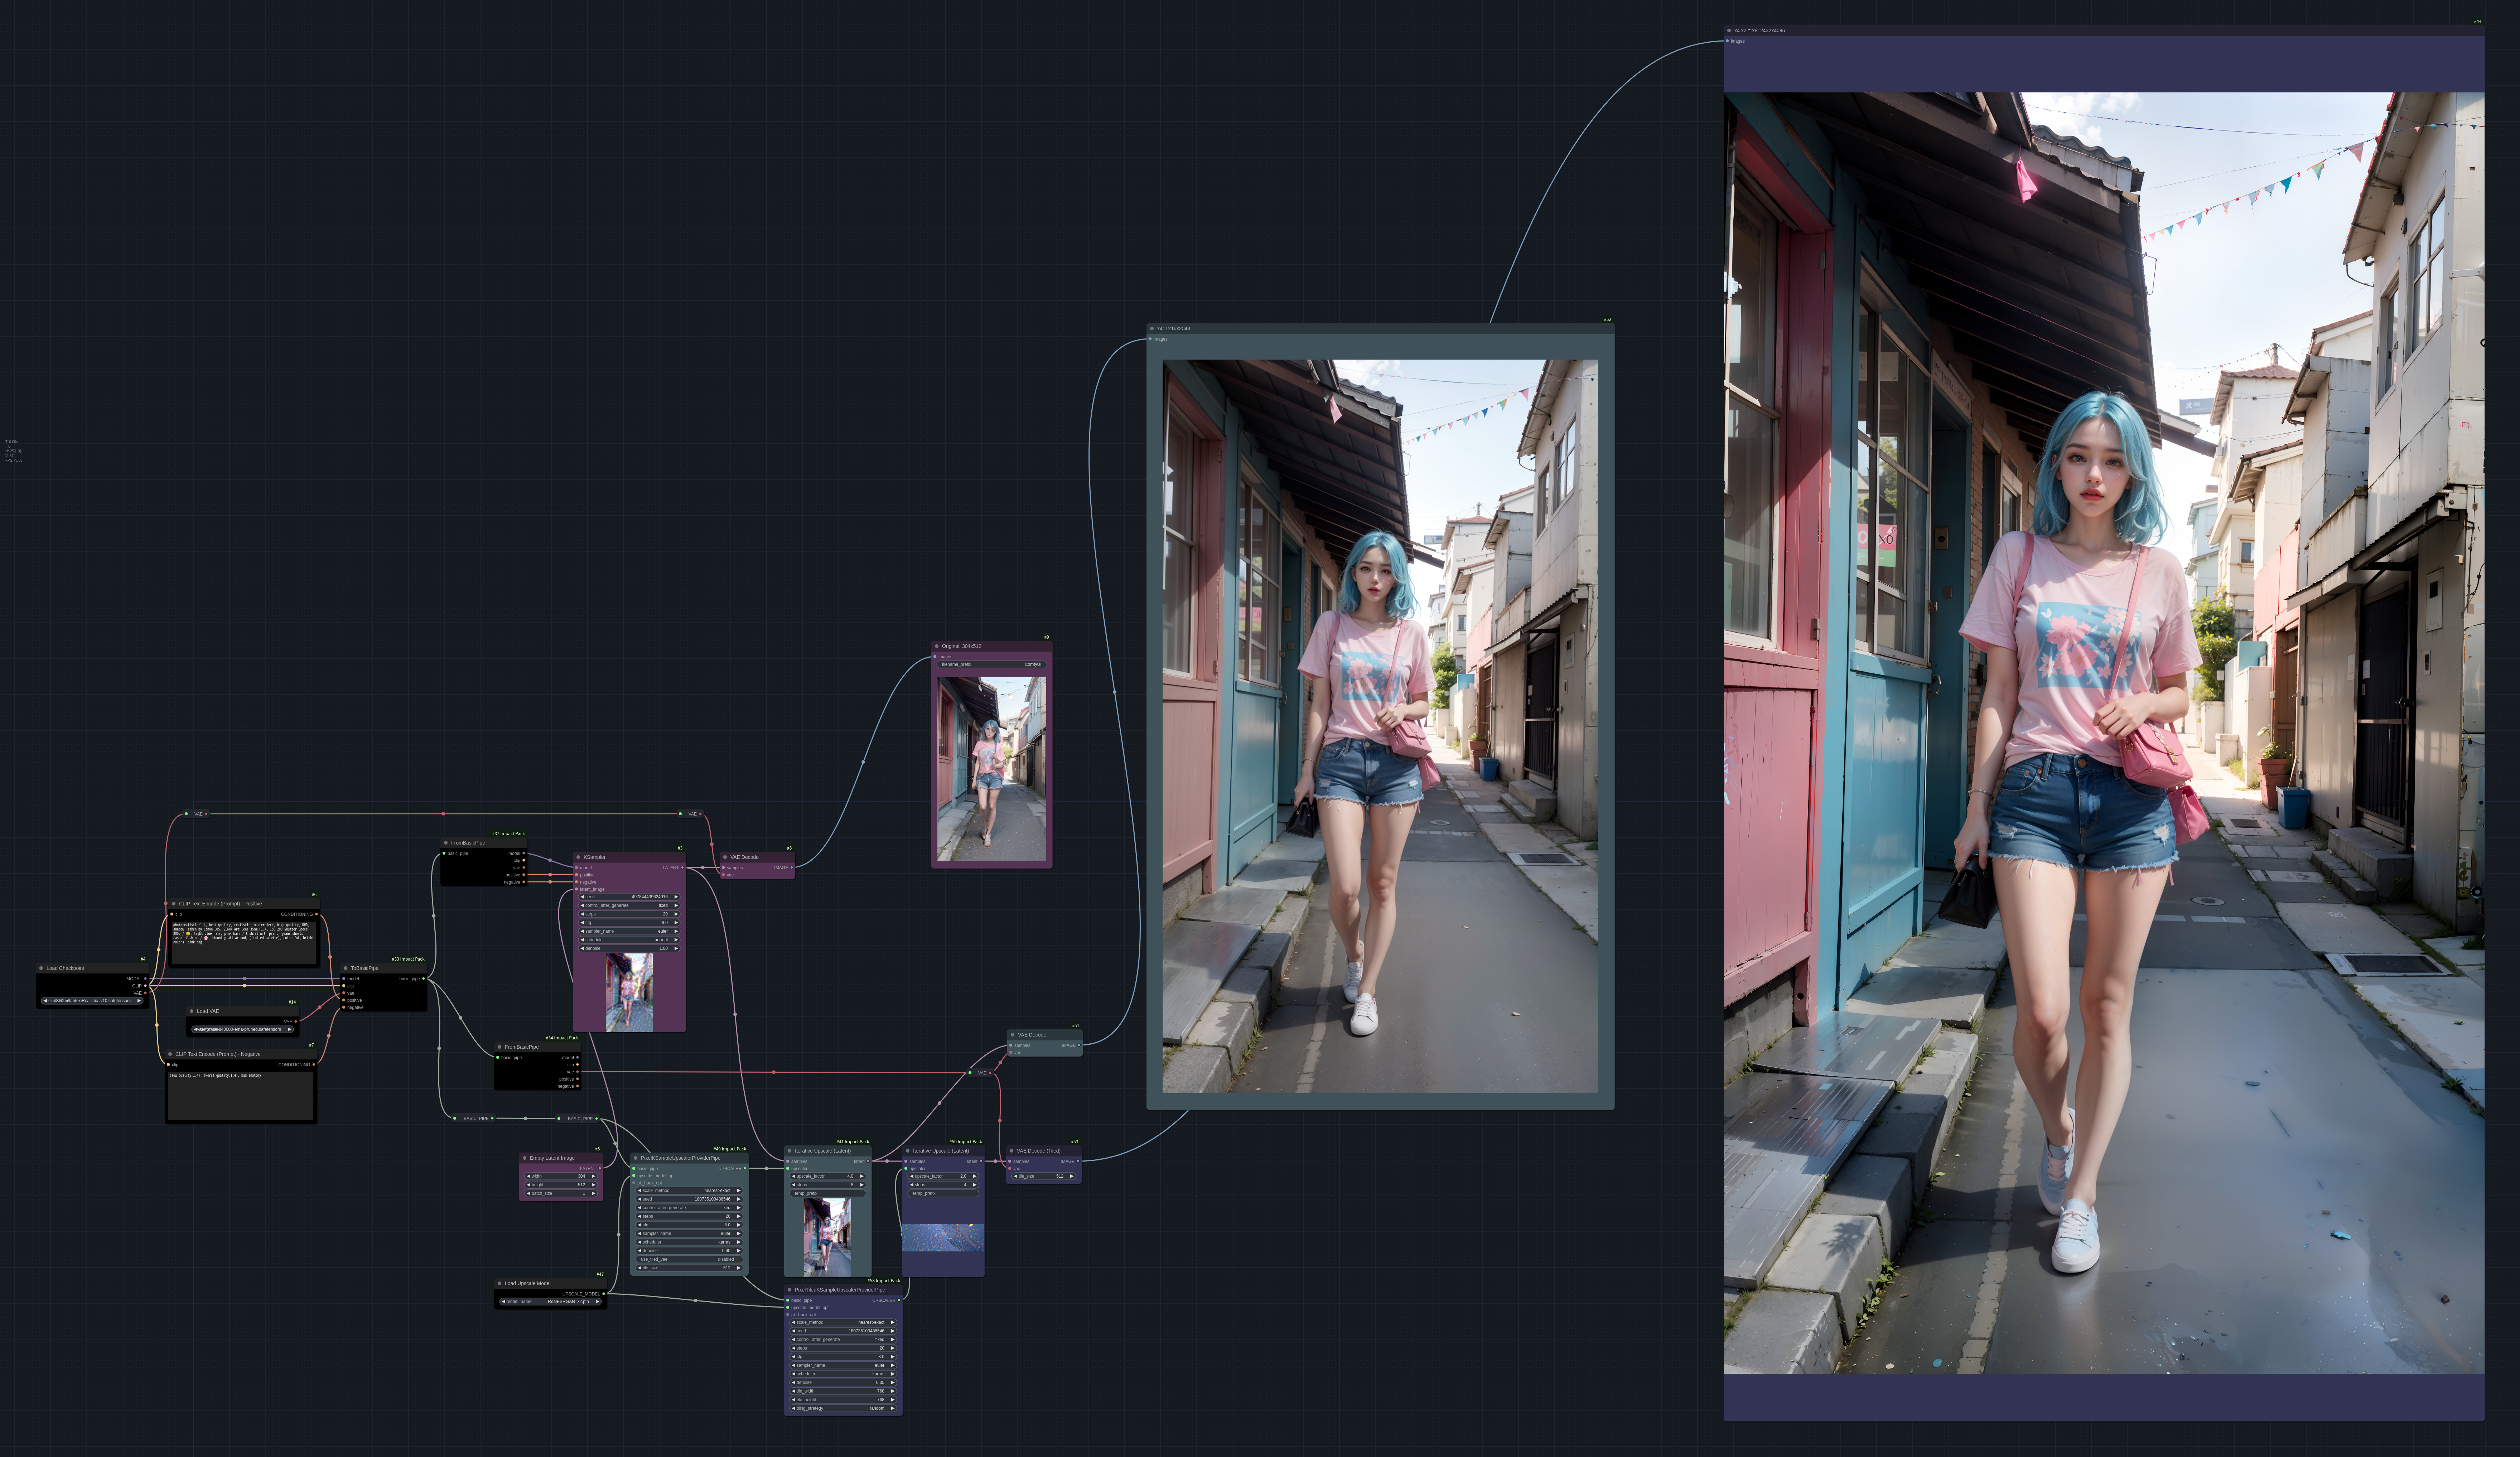Open sampler_name dropdown in KSampler node

click(x=629, y=931)
